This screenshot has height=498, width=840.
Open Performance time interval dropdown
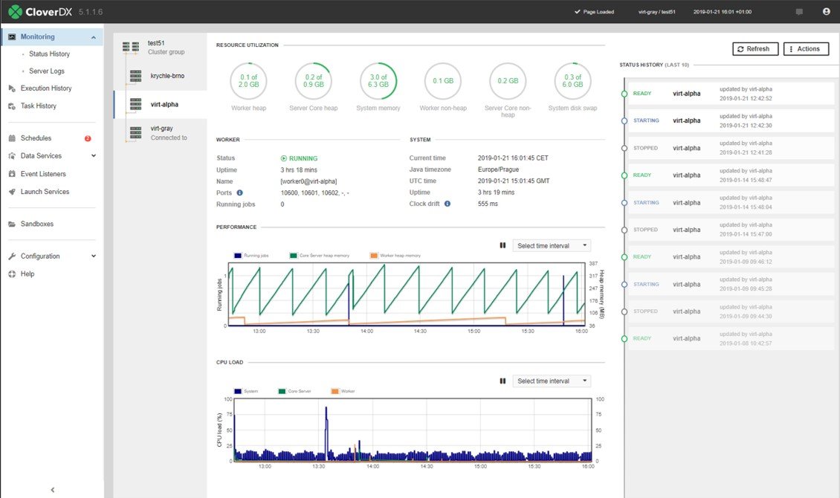pyautogui.click(x=552, y=245)
